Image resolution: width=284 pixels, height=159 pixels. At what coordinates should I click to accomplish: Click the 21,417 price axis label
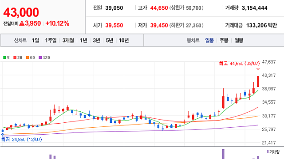click(x=269, y=143)
